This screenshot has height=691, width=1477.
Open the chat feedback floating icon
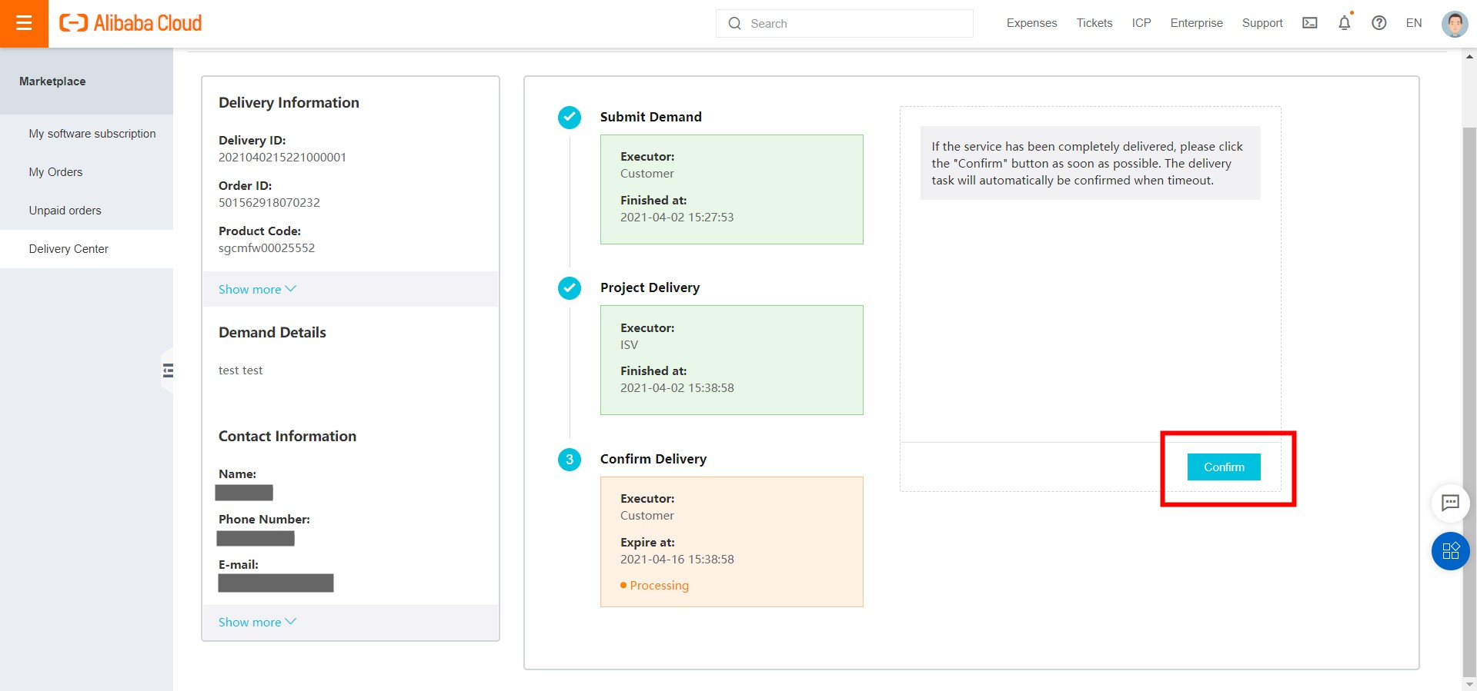[1450, 503]
